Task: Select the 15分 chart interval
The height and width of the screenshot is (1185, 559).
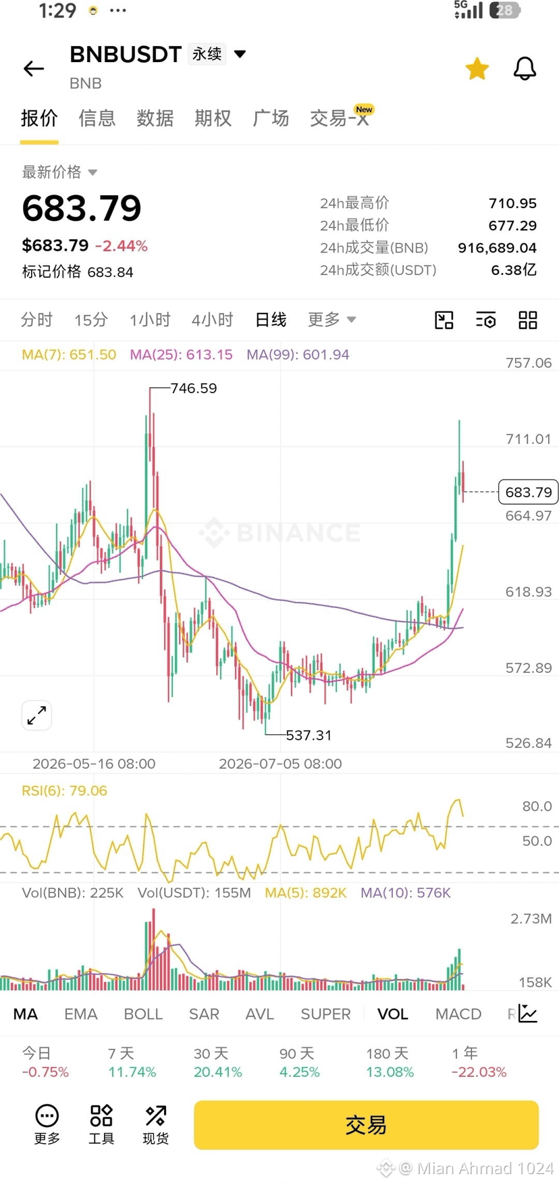Action: [91, 320]
